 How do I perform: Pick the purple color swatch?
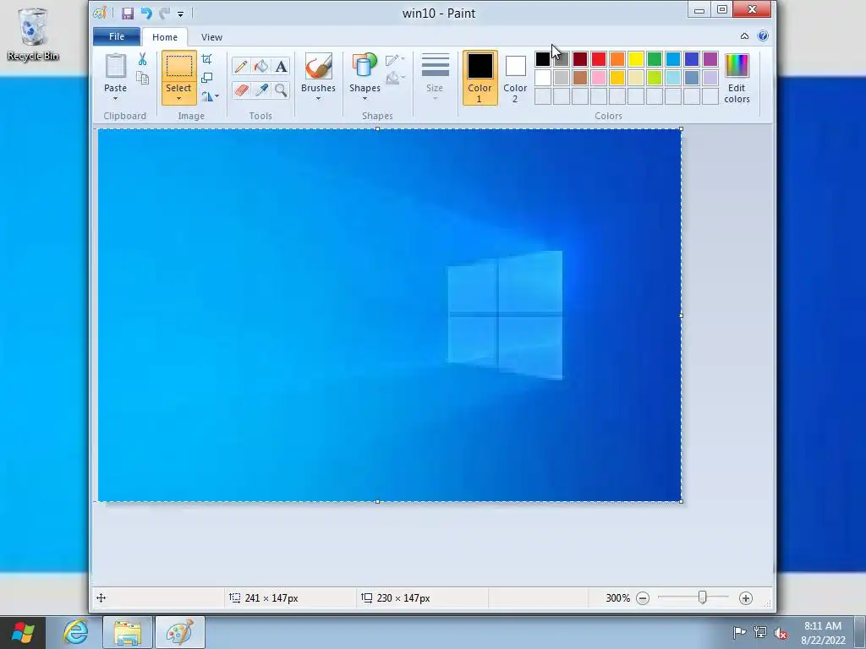710,59
